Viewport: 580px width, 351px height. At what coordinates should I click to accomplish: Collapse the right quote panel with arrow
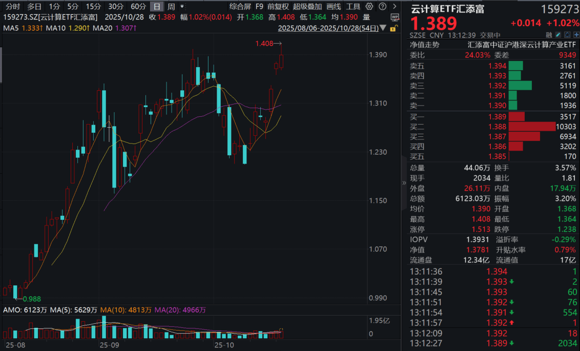point(404,182)
